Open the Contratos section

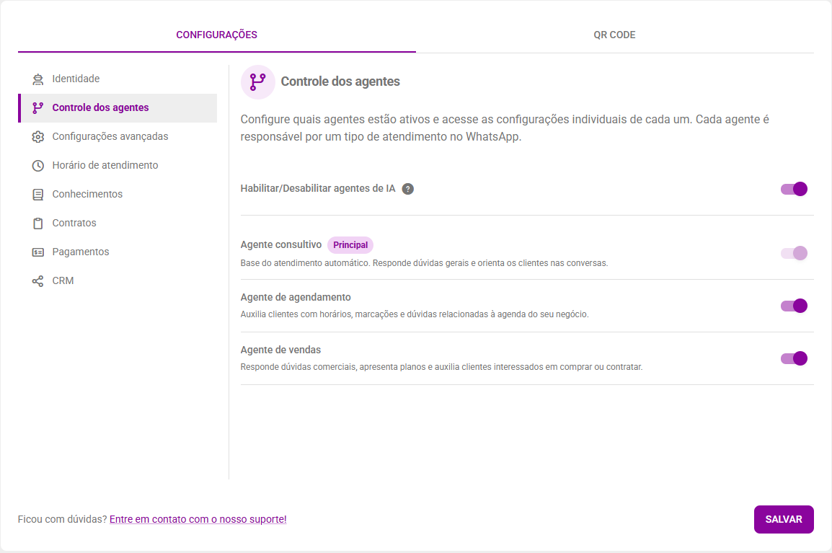(x=118, y=224)
